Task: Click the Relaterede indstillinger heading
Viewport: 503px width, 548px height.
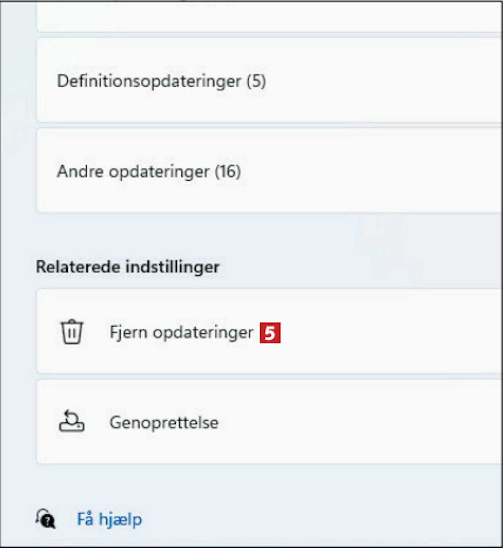Action: coord(128,267)
